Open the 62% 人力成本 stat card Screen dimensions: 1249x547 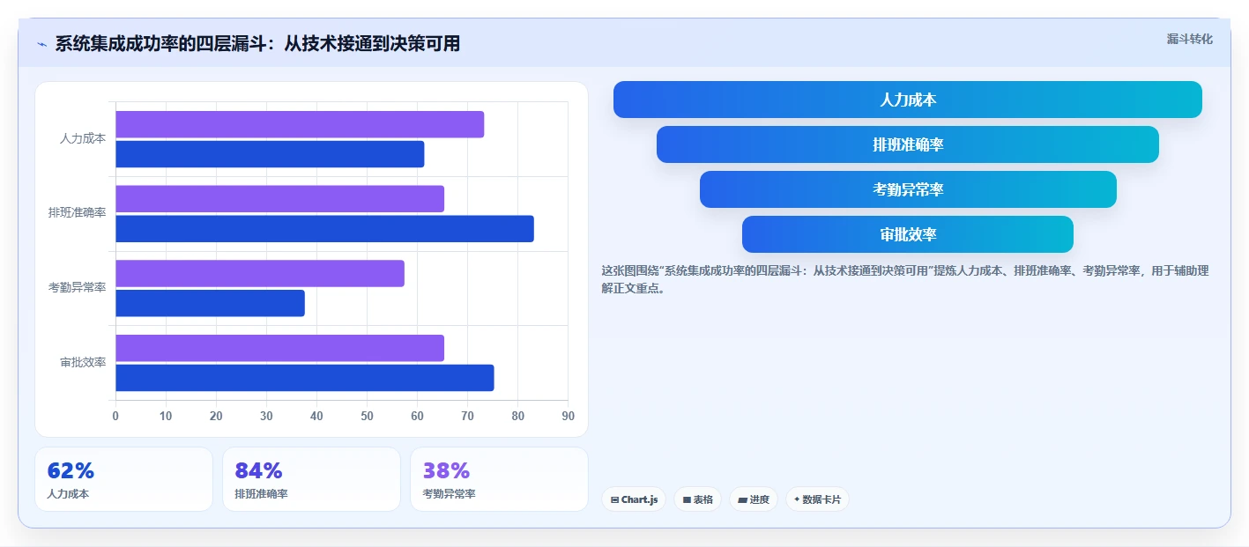[x=123, y=479]
